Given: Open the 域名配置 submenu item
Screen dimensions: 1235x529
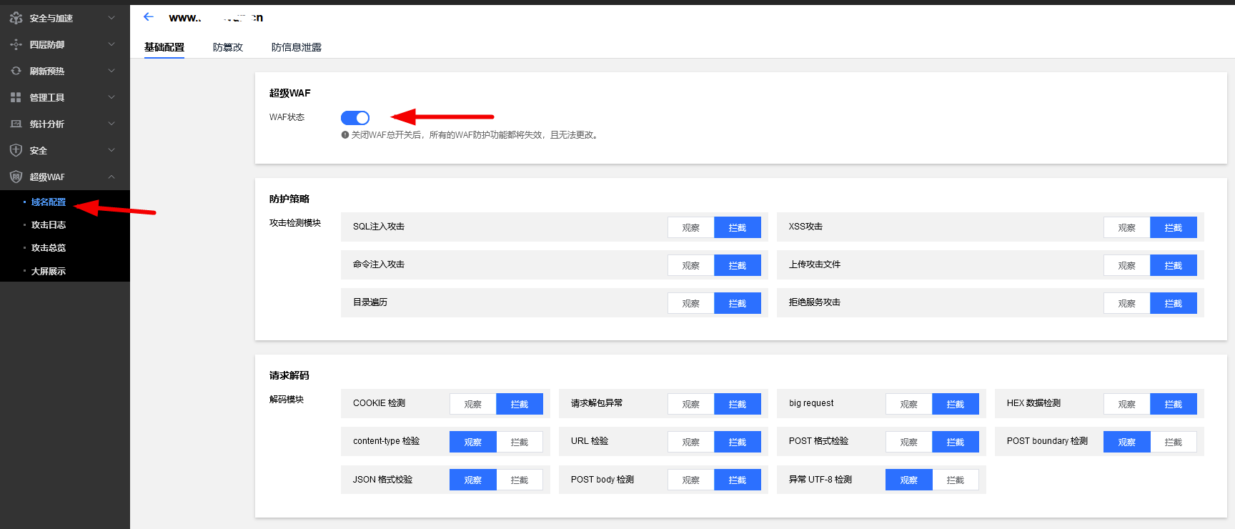Looking at the screenshot, I should pyautogui.click(x=49, y=202).
